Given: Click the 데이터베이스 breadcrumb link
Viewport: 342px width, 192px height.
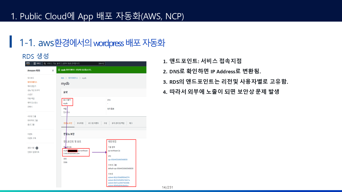Looking at the screenshot, I should [73, 78].
